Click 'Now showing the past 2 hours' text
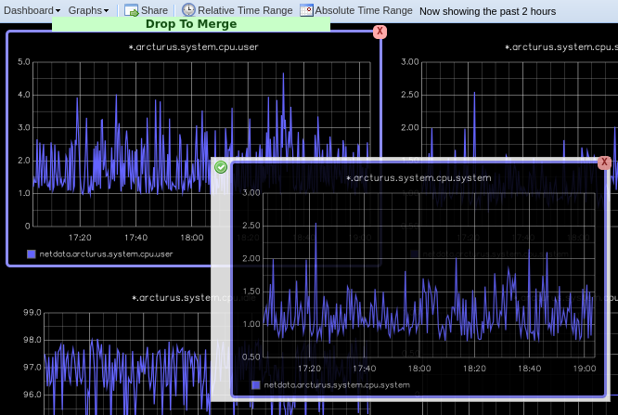This screenshot has width=618, height=415. click(487, 11)
